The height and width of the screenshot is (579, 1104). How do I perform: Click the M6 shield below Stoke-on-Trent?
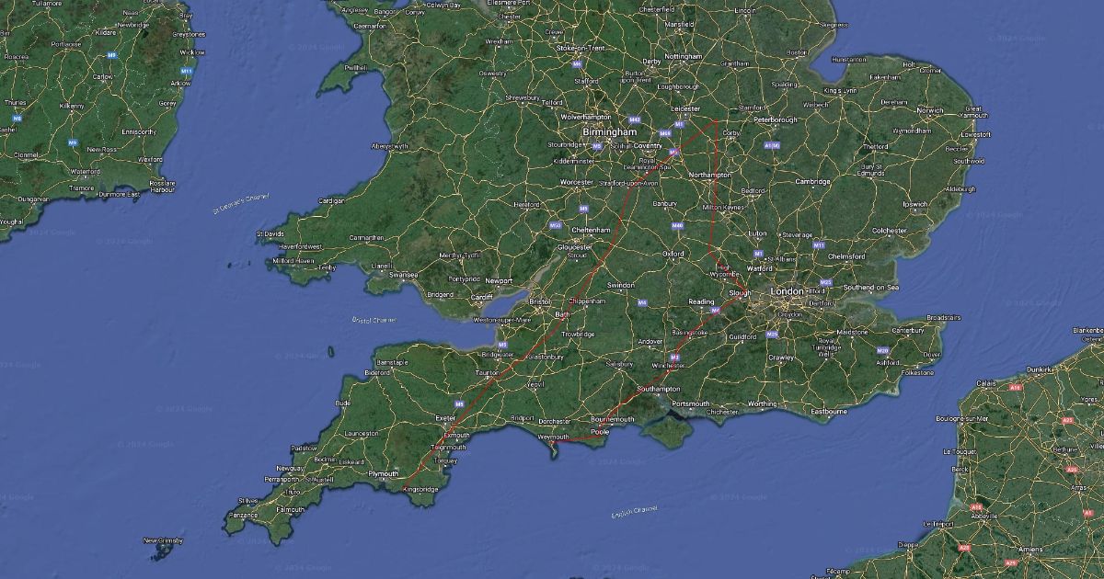pos(577,64)
